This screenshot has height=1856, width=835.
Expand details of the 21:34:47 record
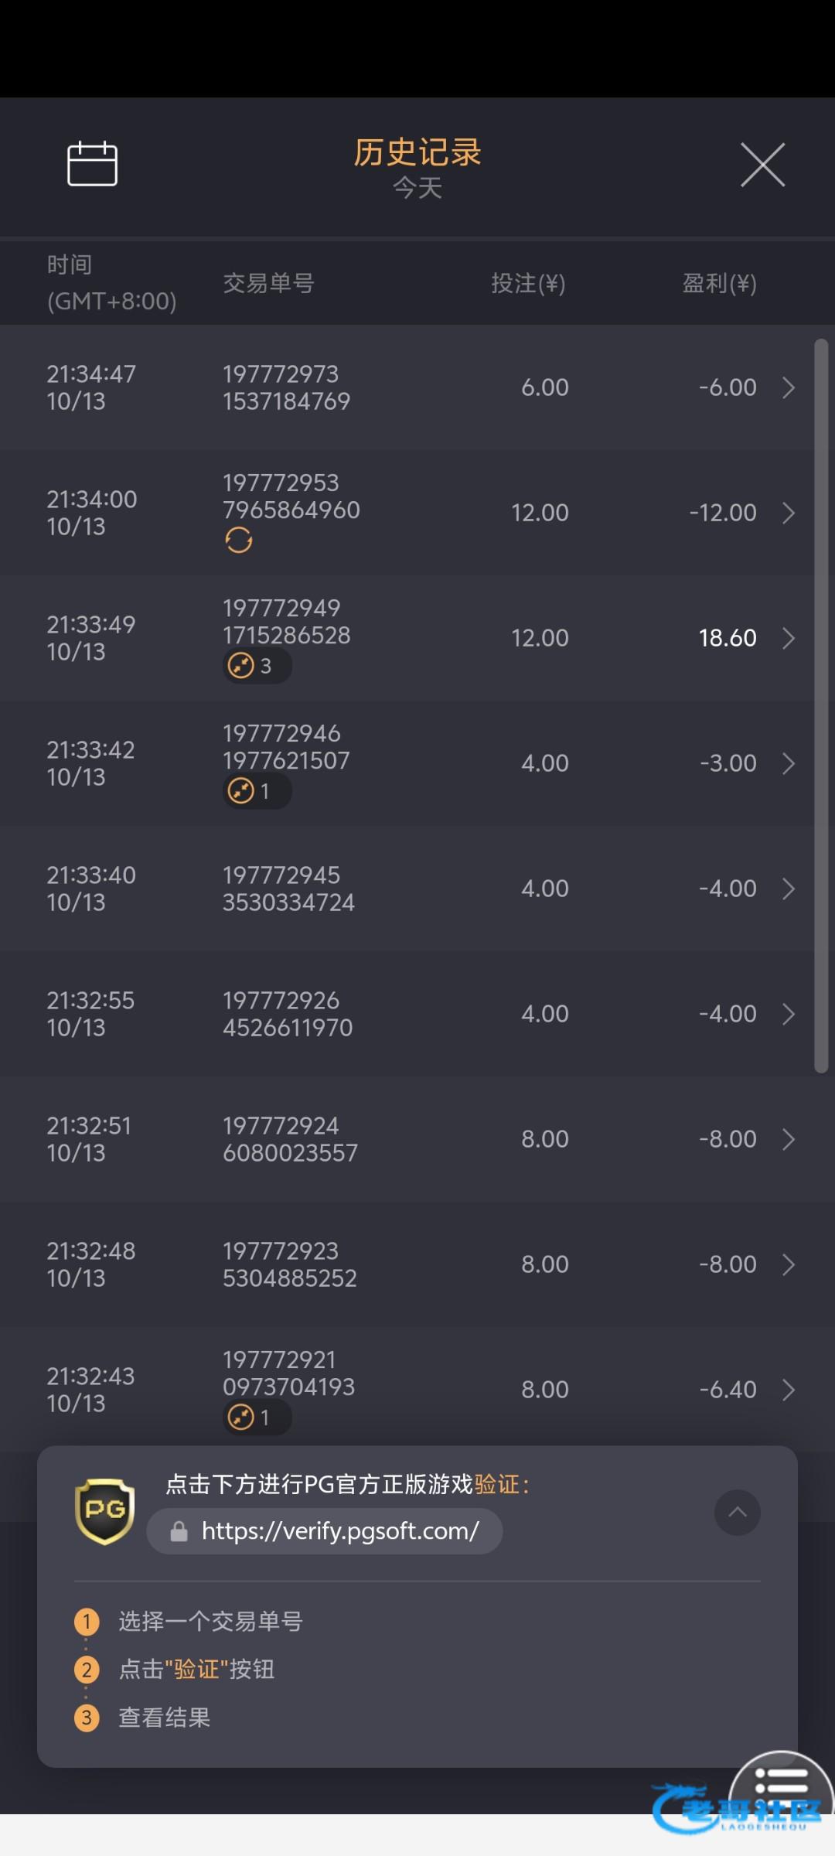[789, 387]
